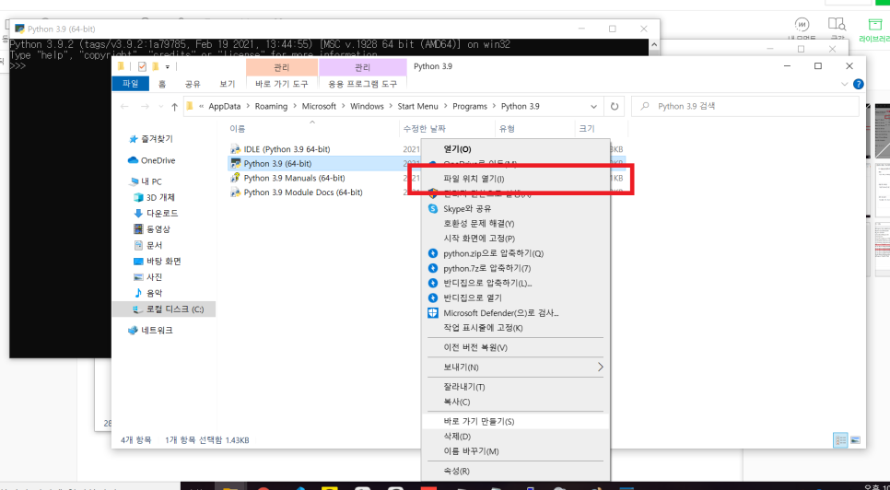
Task: Switch to the 공유 ribbon tab
Action: [193, 84]
